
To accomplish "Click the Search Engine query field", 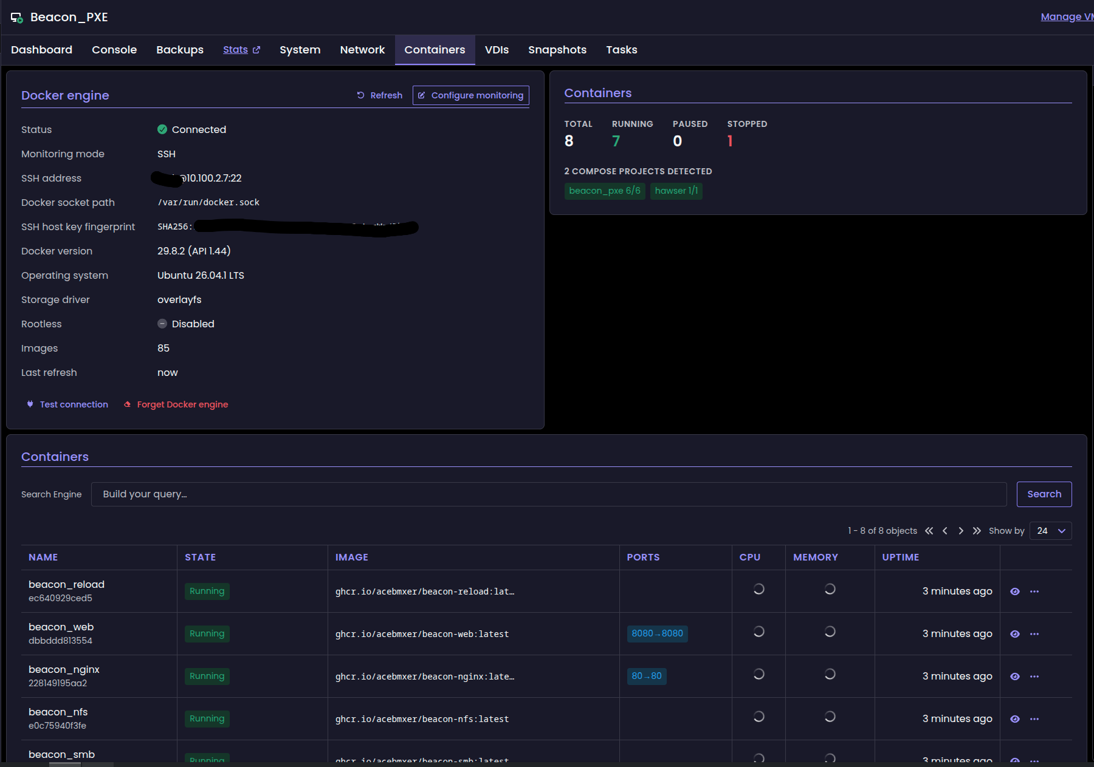I will click(x=549, y=494).
